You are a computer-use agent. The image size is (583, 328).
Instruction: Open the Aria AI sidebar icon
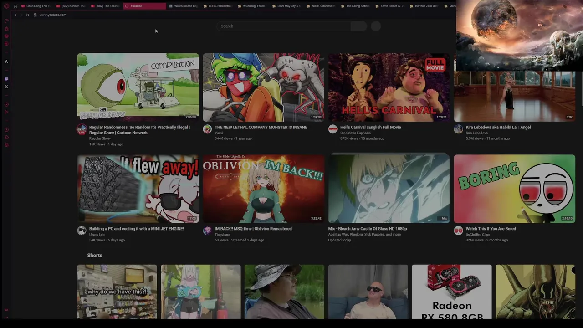point(6,61)
